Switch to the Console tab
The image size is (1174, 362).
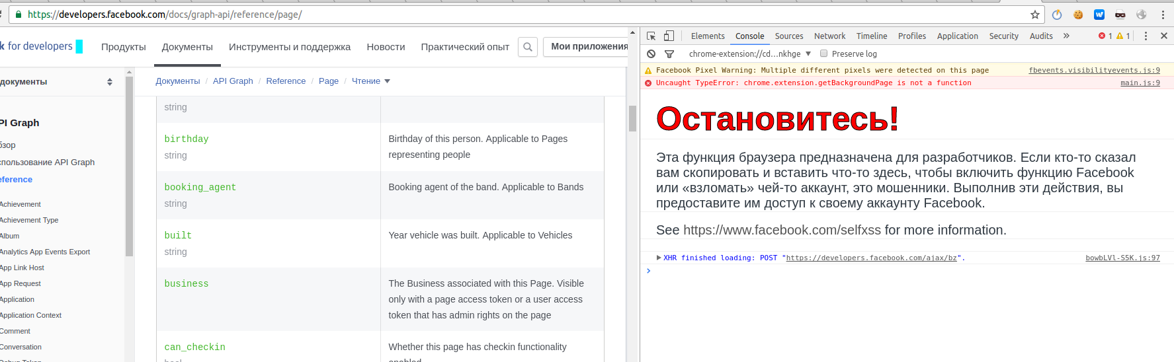pos(750,36)
